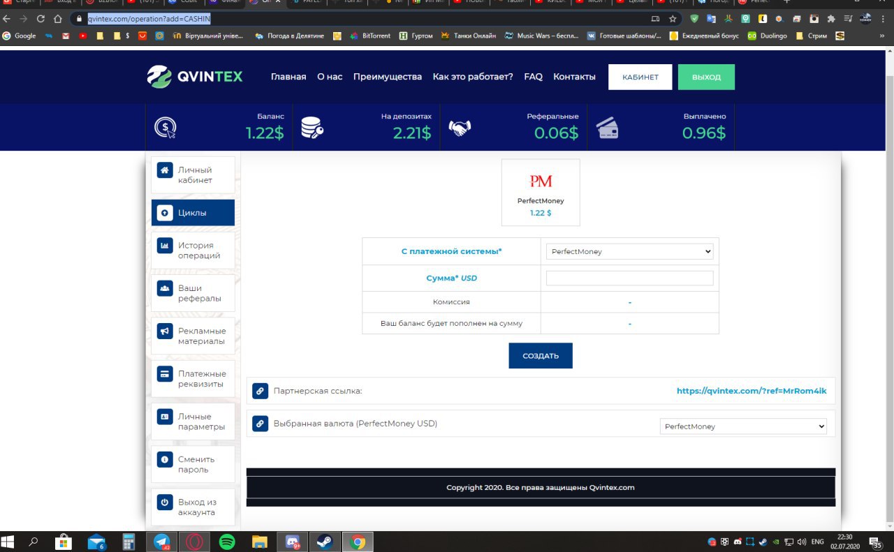This screenshot has height=552, width=894.
Task: Open the Ежедневный бонус bookmark
Action: 705,36
